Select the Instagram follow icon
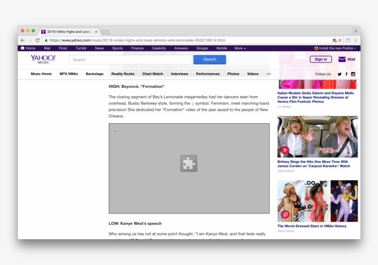 353,74
